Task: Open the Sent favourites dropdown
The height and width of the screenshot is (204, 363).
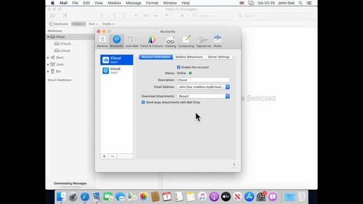Action: click(93, 24)
